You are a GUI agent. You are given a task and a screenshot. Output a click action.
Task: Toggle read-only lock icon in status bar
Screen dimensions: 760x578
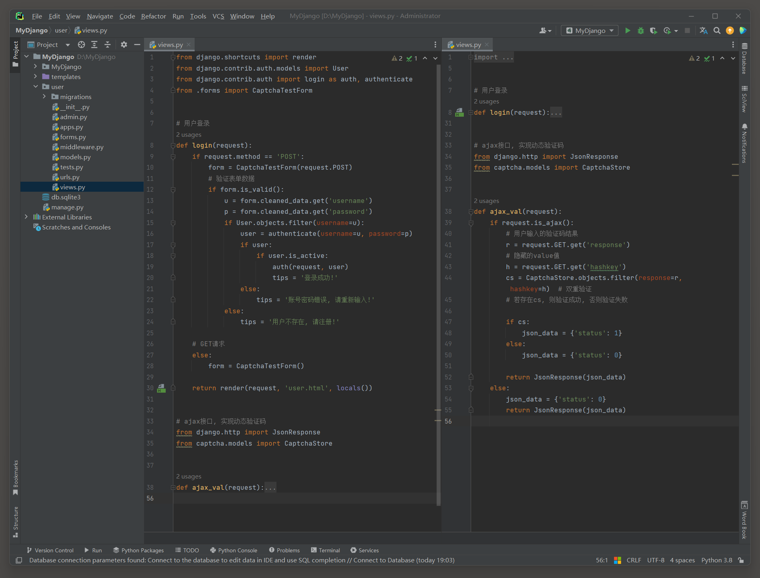point(741,560)
